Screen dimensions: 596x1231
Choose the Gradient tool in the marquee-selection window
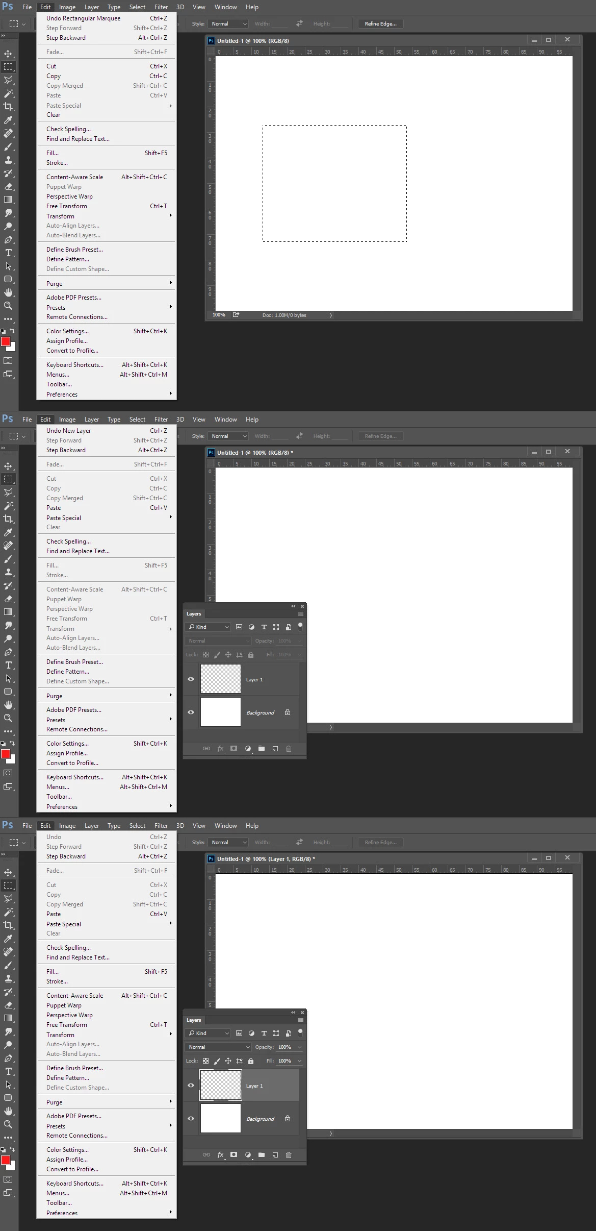point(8,200)
